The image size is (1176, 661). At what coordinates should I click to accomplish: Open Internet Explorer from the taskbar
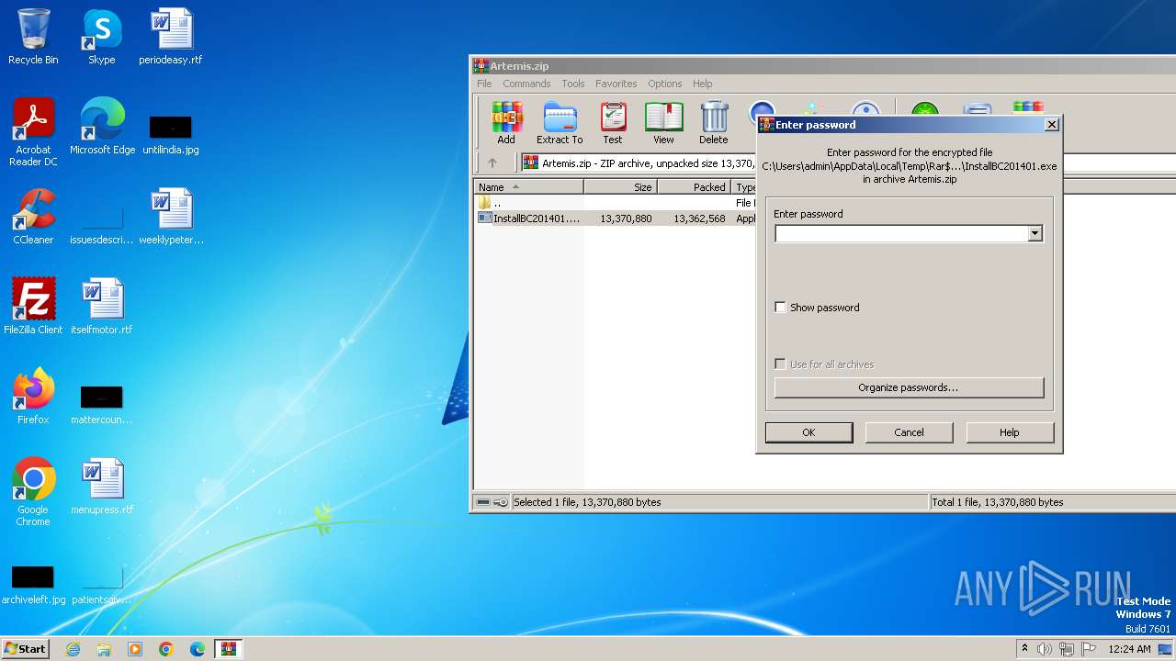[73, 649]
